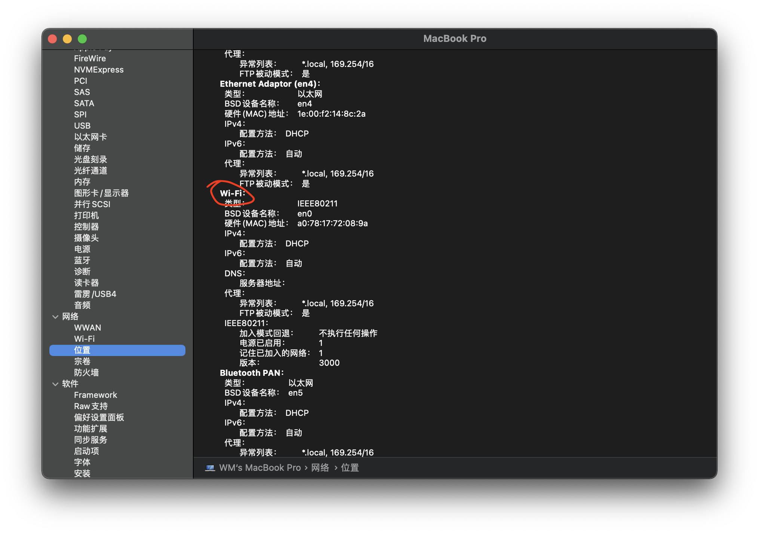
Task: Select 光纤通道 in the sidebar
Action: (90, 171)
